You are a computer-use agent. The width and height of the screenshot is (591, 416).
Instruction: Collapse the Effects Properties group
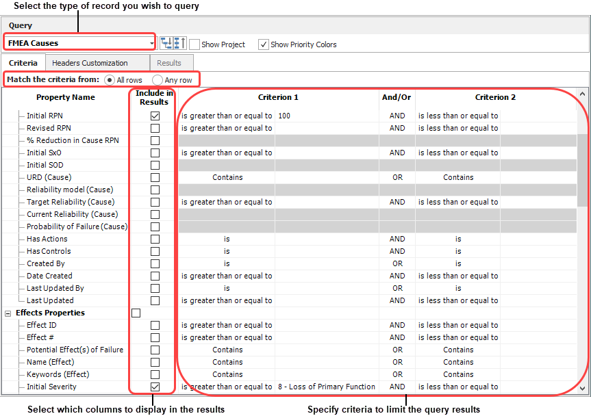pyautogui.click(x=8, y=313)
